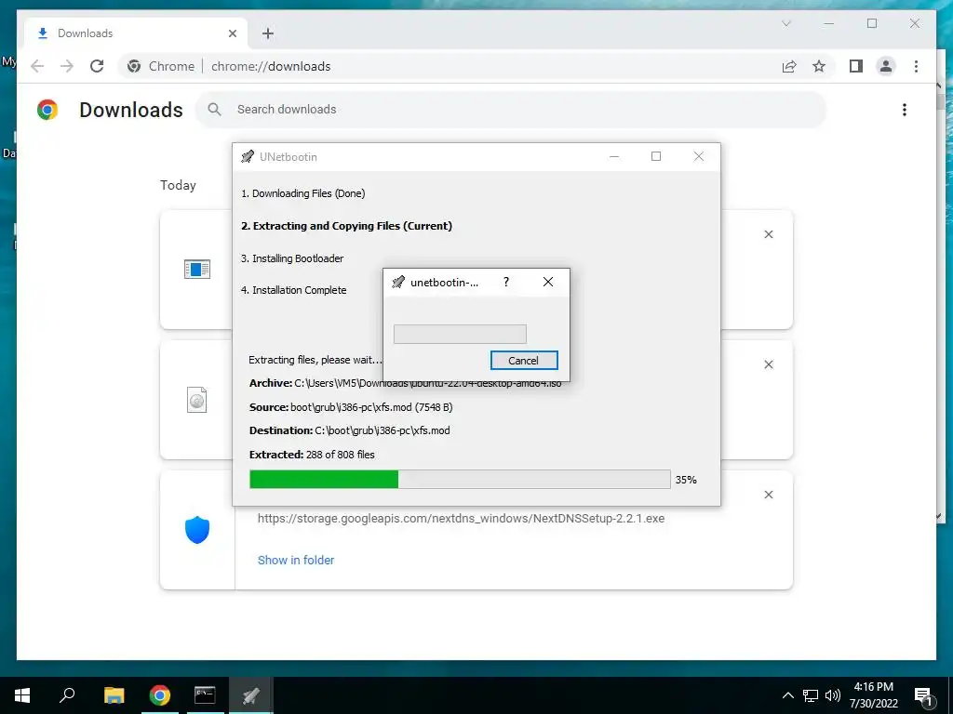
Task: Remove the second download from the list
Action: click(768, 364)
